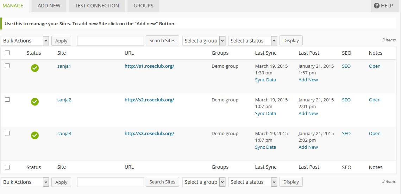Toggle select-all checkbox in table header
401x194 pixels.
pos(7,53)
